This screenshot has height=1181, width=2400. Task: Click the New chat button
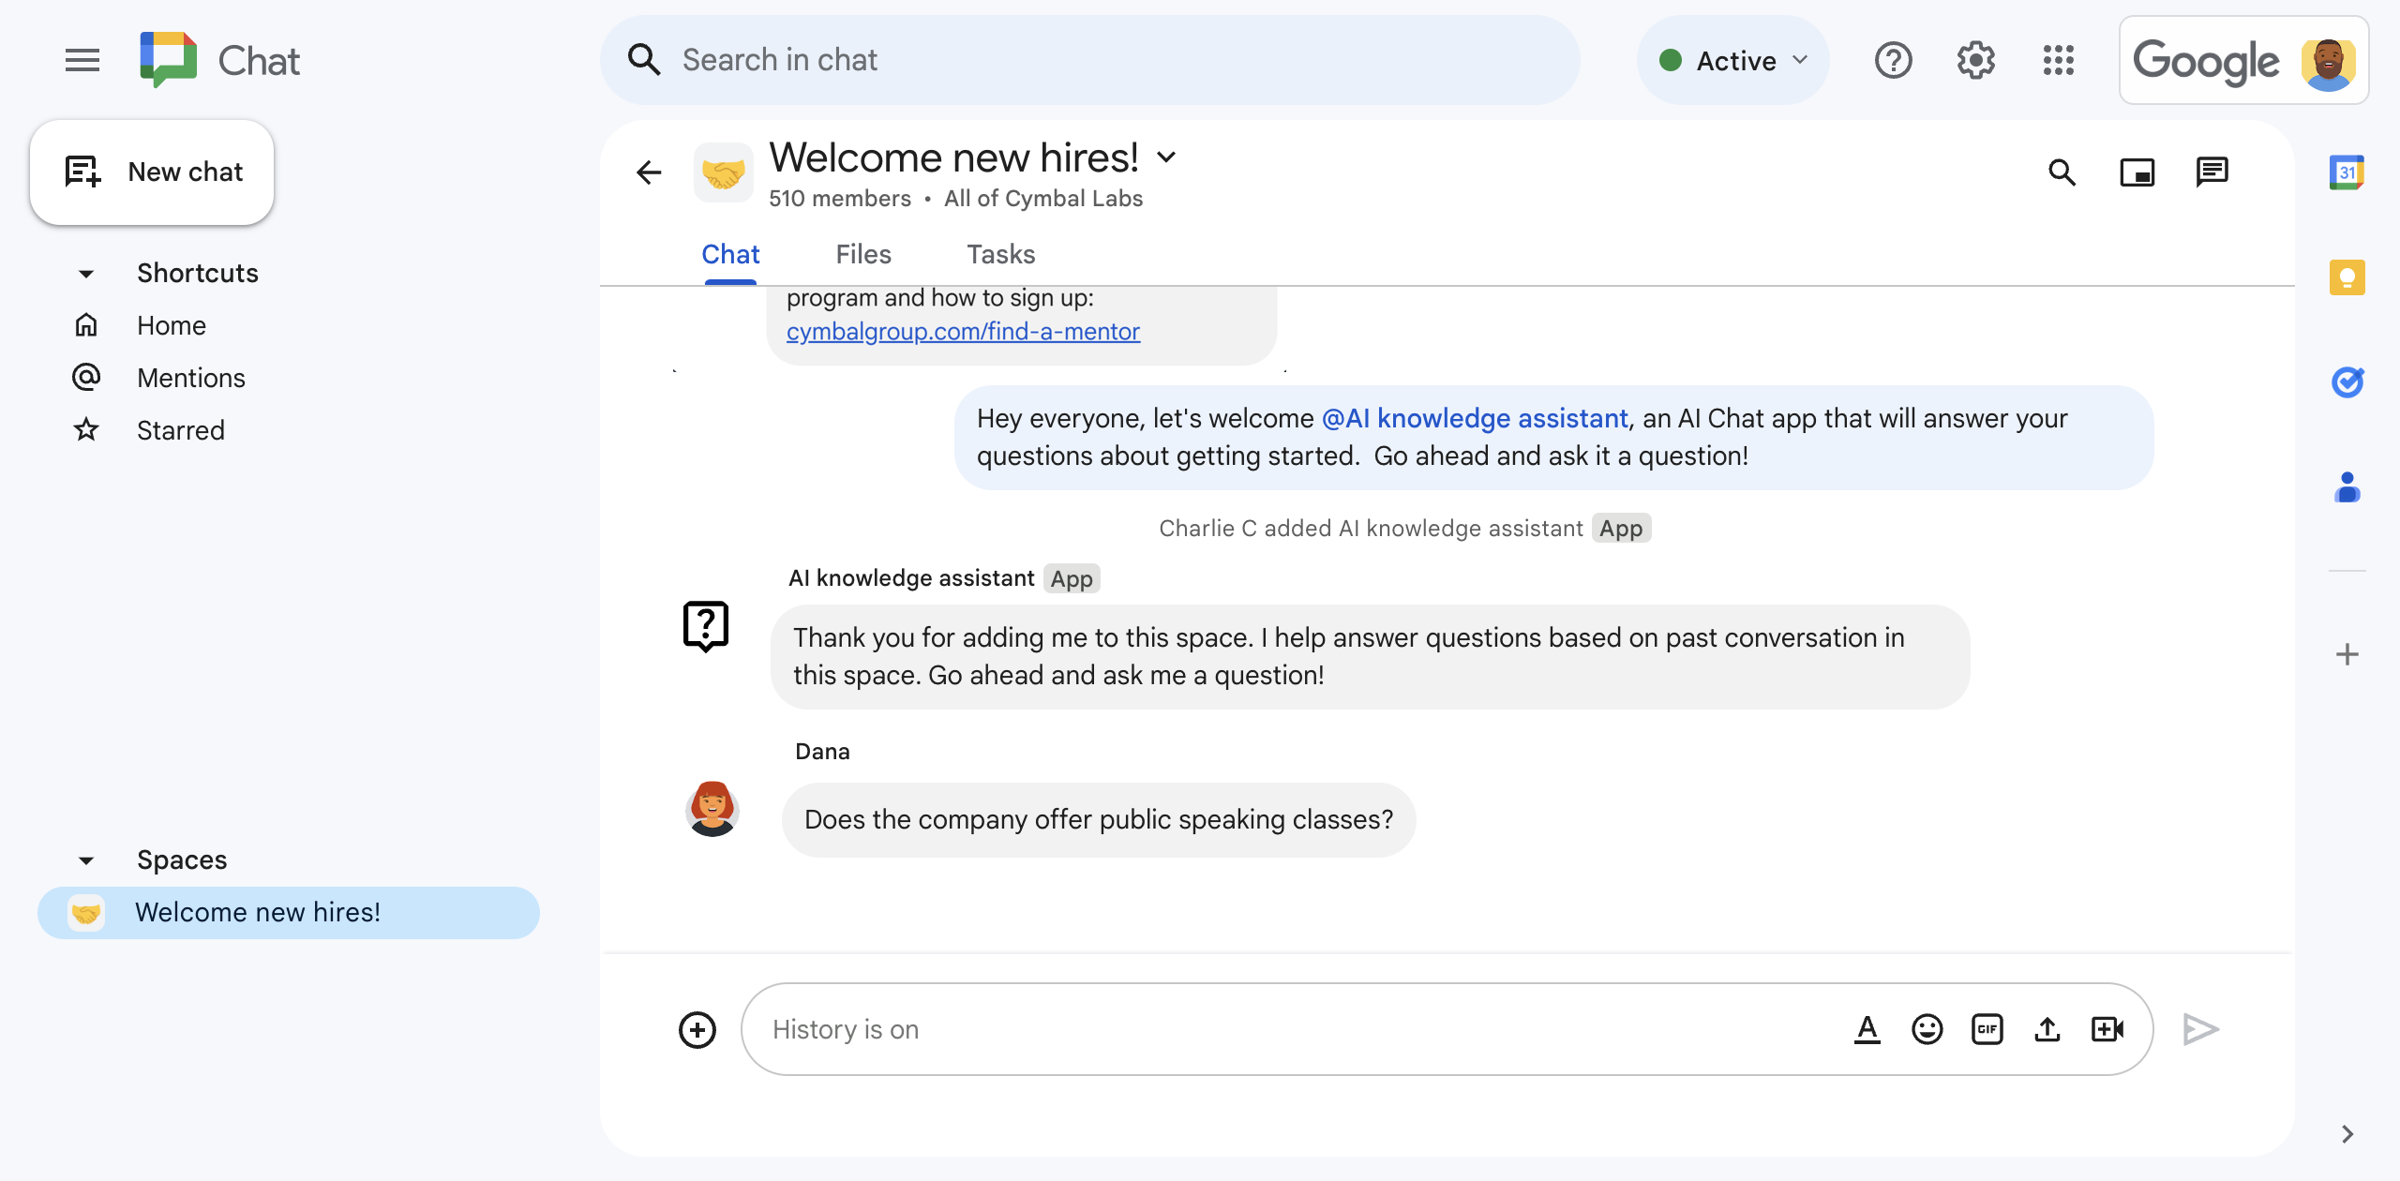pyautogui.click(x=153, y=172)
